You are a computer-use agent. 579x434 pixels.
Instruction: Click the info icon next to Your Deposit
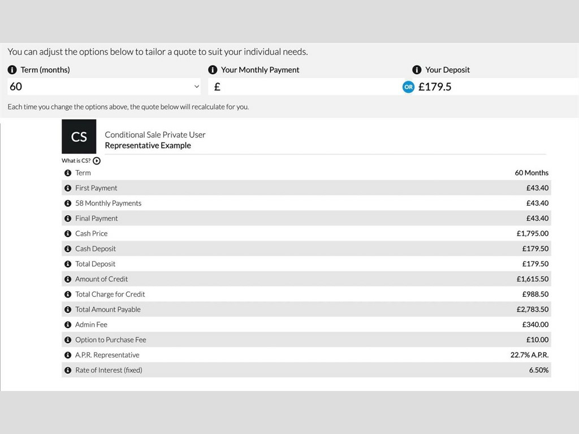[x=417, y=70]
